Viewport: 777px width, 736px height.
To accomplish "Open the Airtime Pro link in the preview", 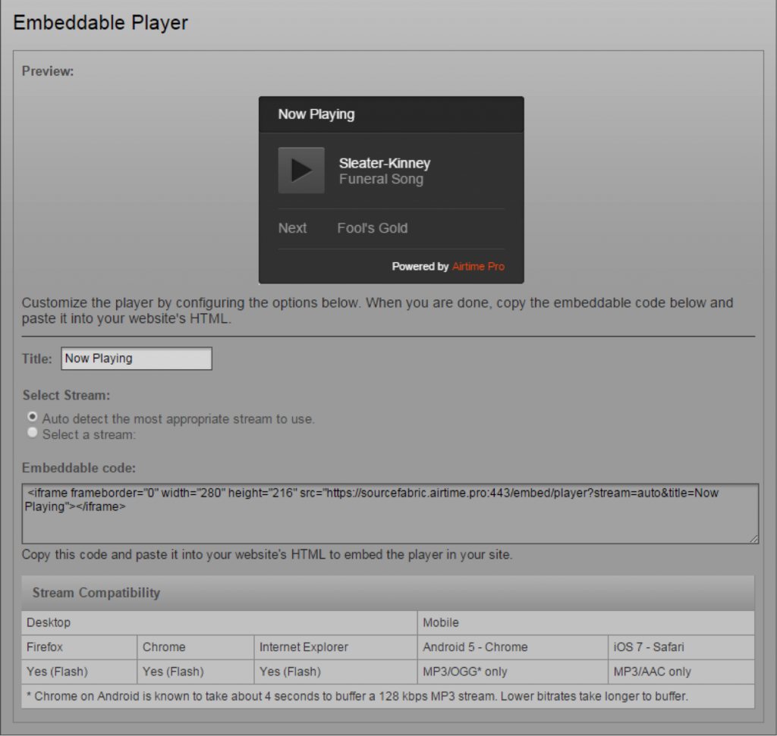I will [x=478, y=267].
